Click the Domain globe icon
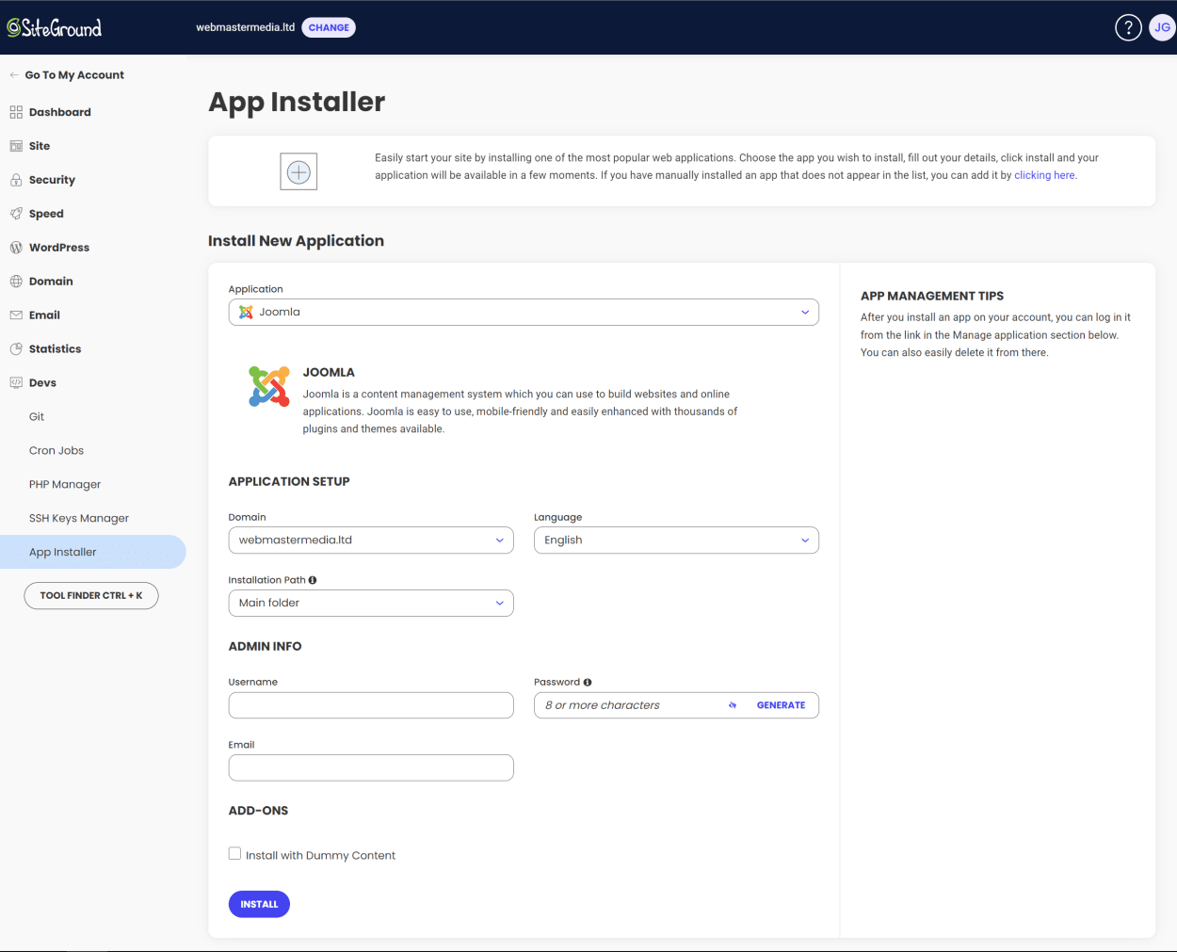This screenshot has width=1177, height=952. click(16, 282)
